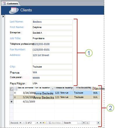Click the Job Title field Propriétaire
Image resolution: width=115 pixels, height=128 pixels.
tap(52, 39)
